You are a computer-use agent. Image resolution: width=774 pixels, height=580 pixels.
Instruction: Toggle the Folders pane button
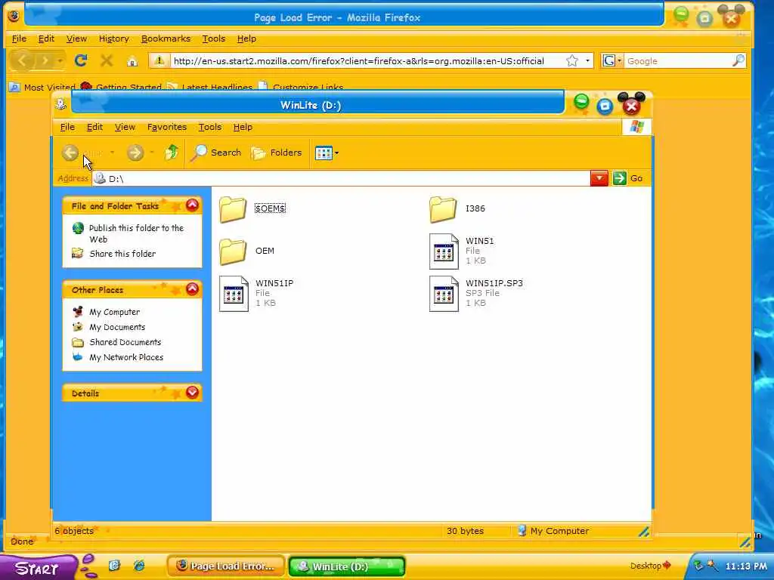pos(277,153)
